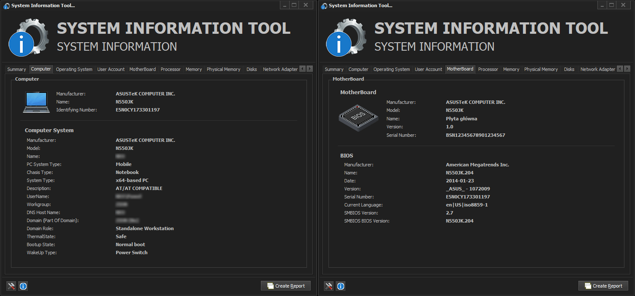The height and width of the screenshot is (296, 635).
Task: Click the BIOS date 2014-01-23
Action: click(x=460, y=181)
